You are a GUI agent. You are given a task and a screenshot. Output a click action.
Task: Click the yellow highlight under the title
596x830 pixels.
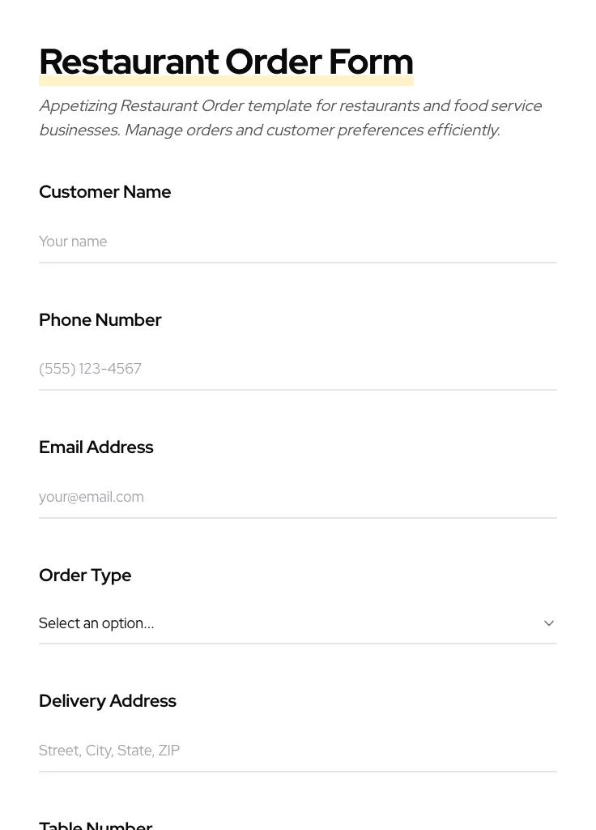click(x=226, y=80)
